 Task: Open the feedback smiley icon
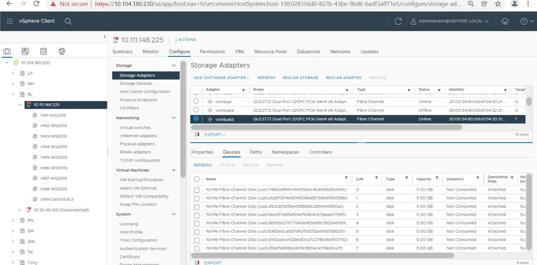tap(505, 21)
